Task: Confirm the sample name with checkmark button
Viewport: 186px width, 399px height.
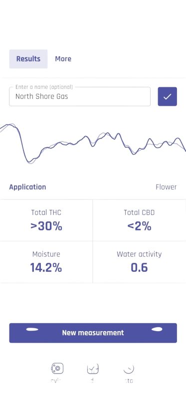Action: pyautogui.click(x=167, y=96)
